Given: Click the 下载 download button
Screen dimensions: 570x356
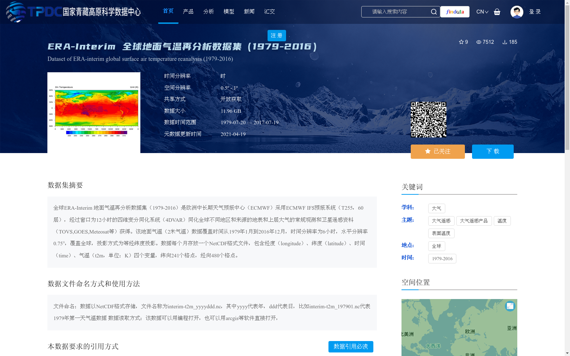Looking at the screenshot, I should click(493, 152).
